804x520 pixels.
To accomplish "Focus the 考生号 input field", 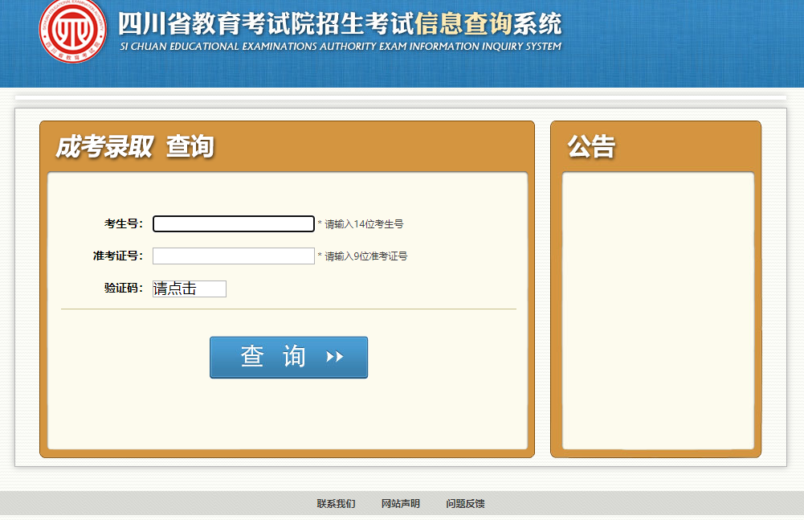I will 233,224.
